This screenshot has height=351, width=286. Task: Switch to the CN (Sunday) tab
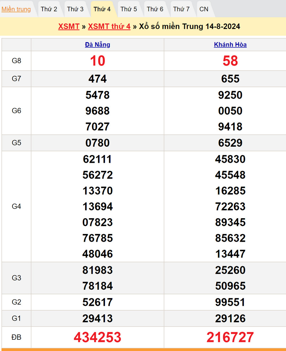click(204, 9)
